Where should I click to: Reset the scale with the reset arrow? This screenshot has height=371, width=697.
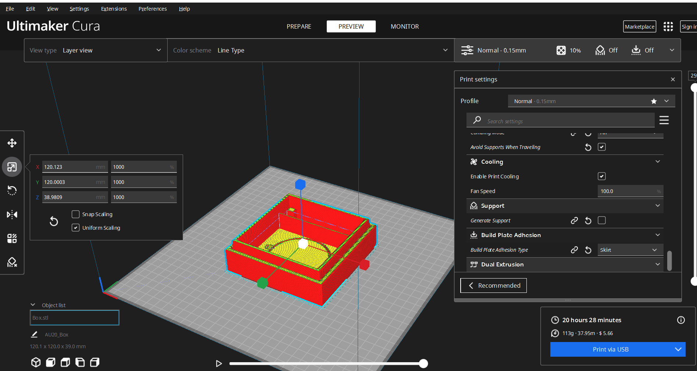click(x=54, y=221)
